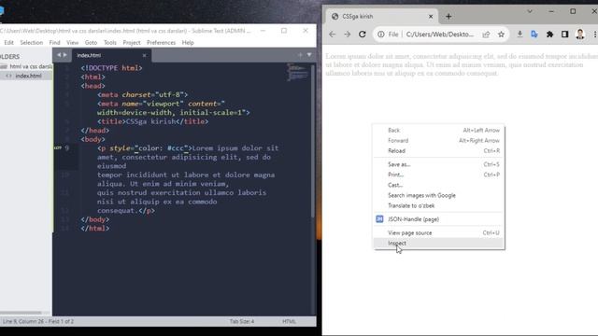Open a new Chrome tab with plus icon
598x336 pixels.
(448, 17)
